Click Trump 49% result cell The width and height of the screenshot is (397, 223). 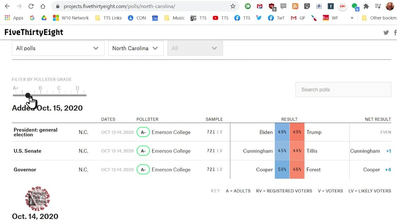pos(297,132)
